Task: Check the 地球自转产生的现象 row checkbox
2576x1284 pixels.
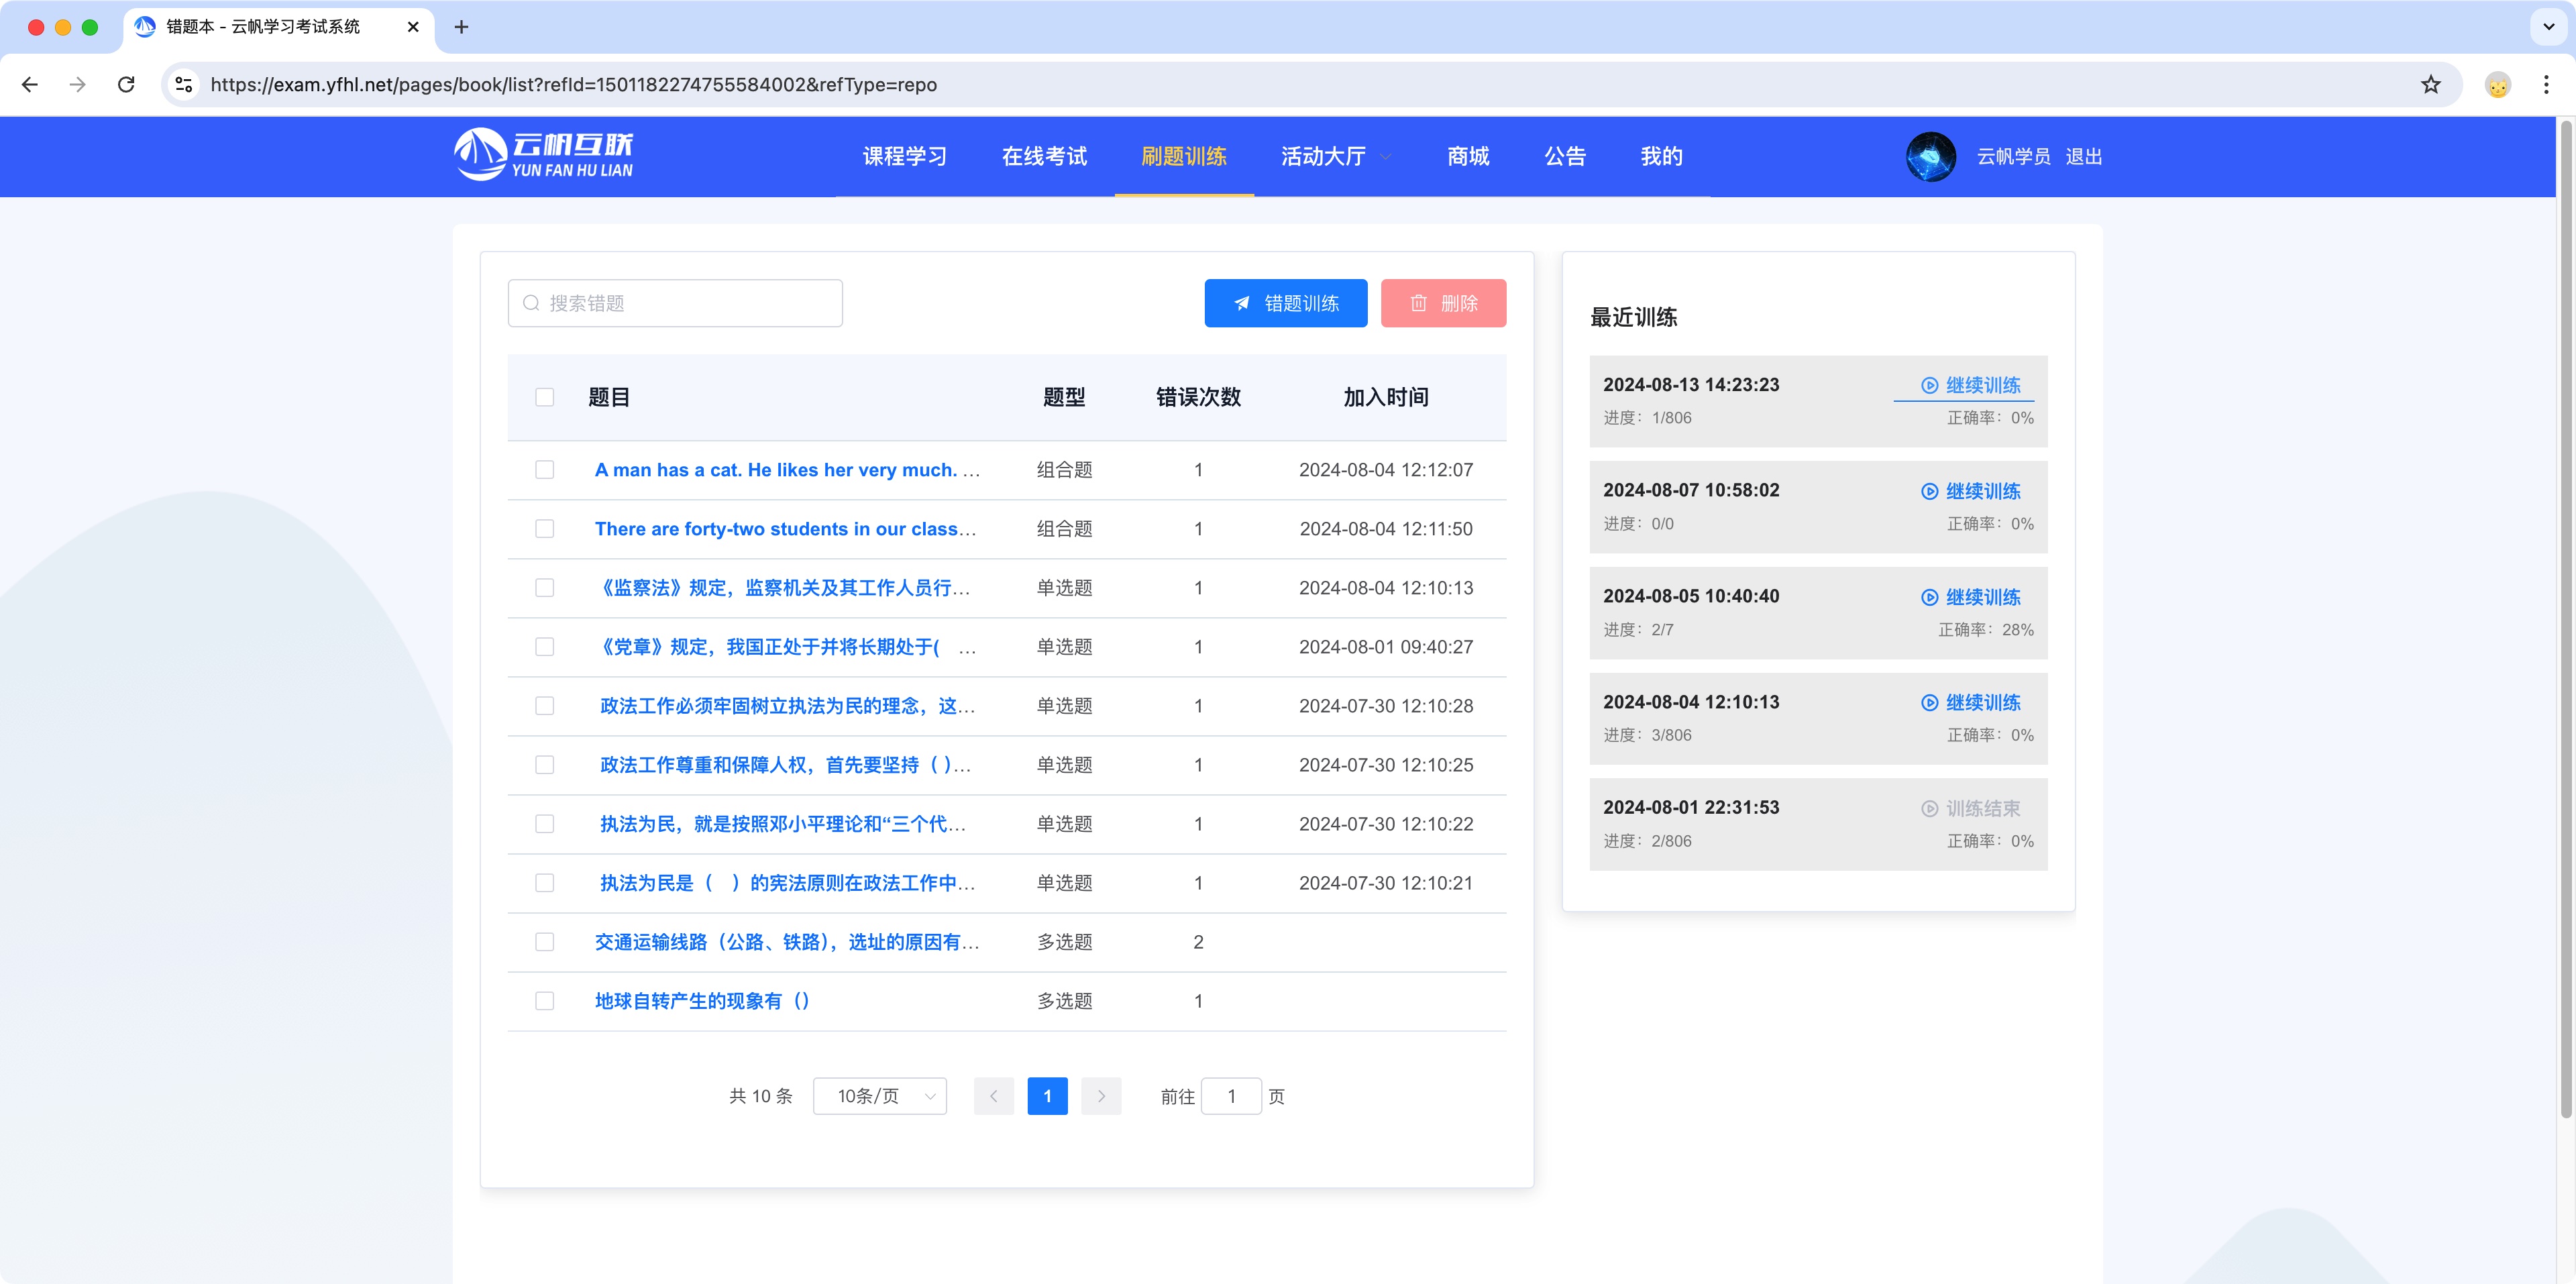Action: point(544,1001)
